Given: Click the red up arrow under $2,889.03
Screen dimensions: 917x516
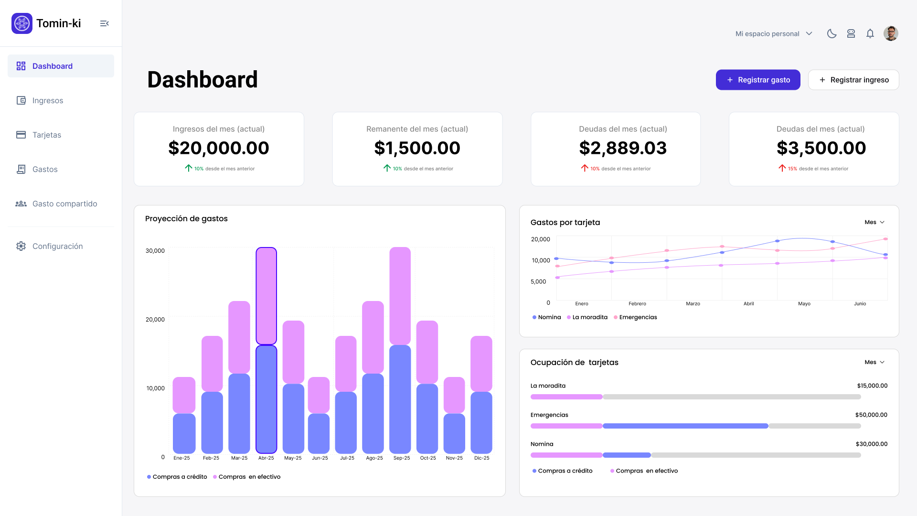Looking at the screenshot, I should point(585,168).
